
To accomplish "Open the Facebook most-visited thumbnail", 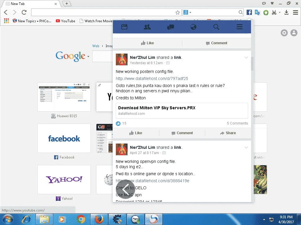I will (64, 138).
